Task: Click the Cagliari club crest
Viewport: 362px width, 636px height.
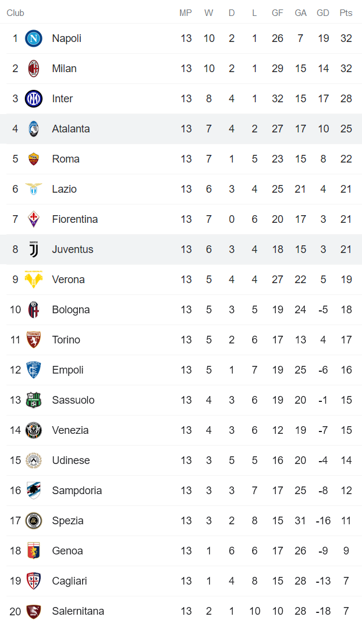Action: (x=34, y=581)
